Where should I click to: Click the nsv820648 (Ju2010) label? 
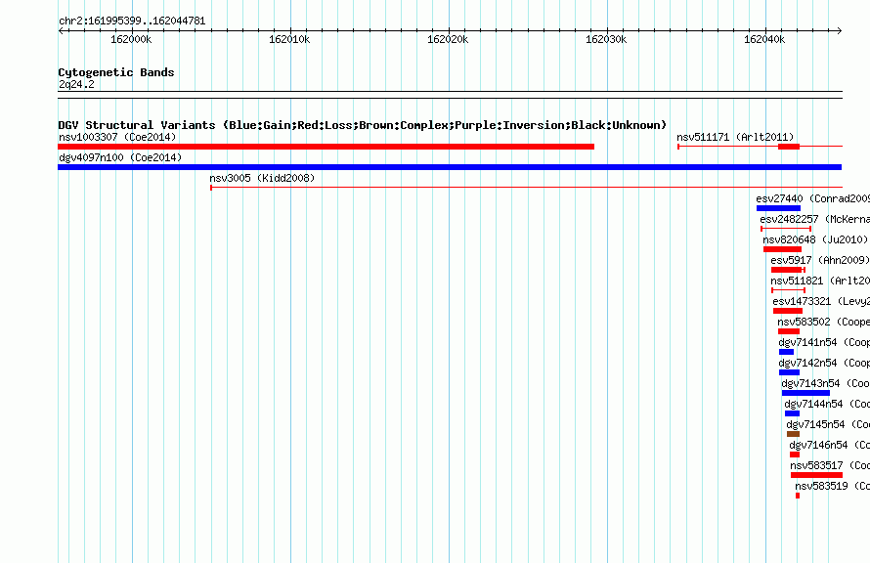pyautogui.click(x=815, y=239)
